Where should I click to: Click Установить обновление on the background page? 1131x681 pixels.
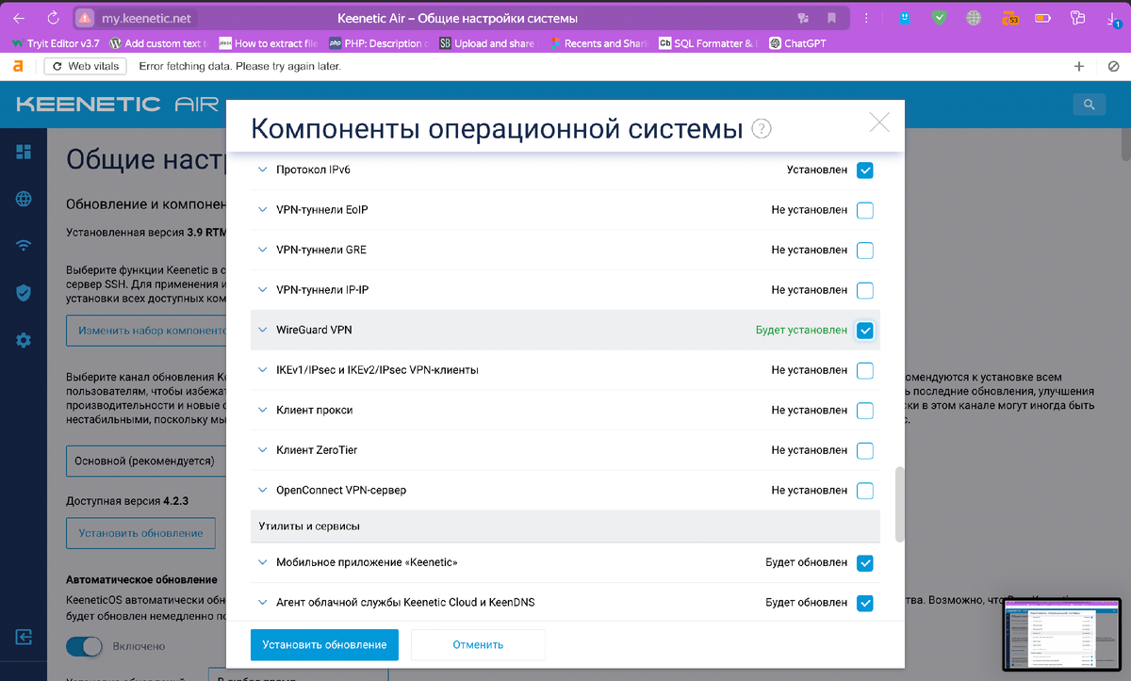[x=140, y=533]
